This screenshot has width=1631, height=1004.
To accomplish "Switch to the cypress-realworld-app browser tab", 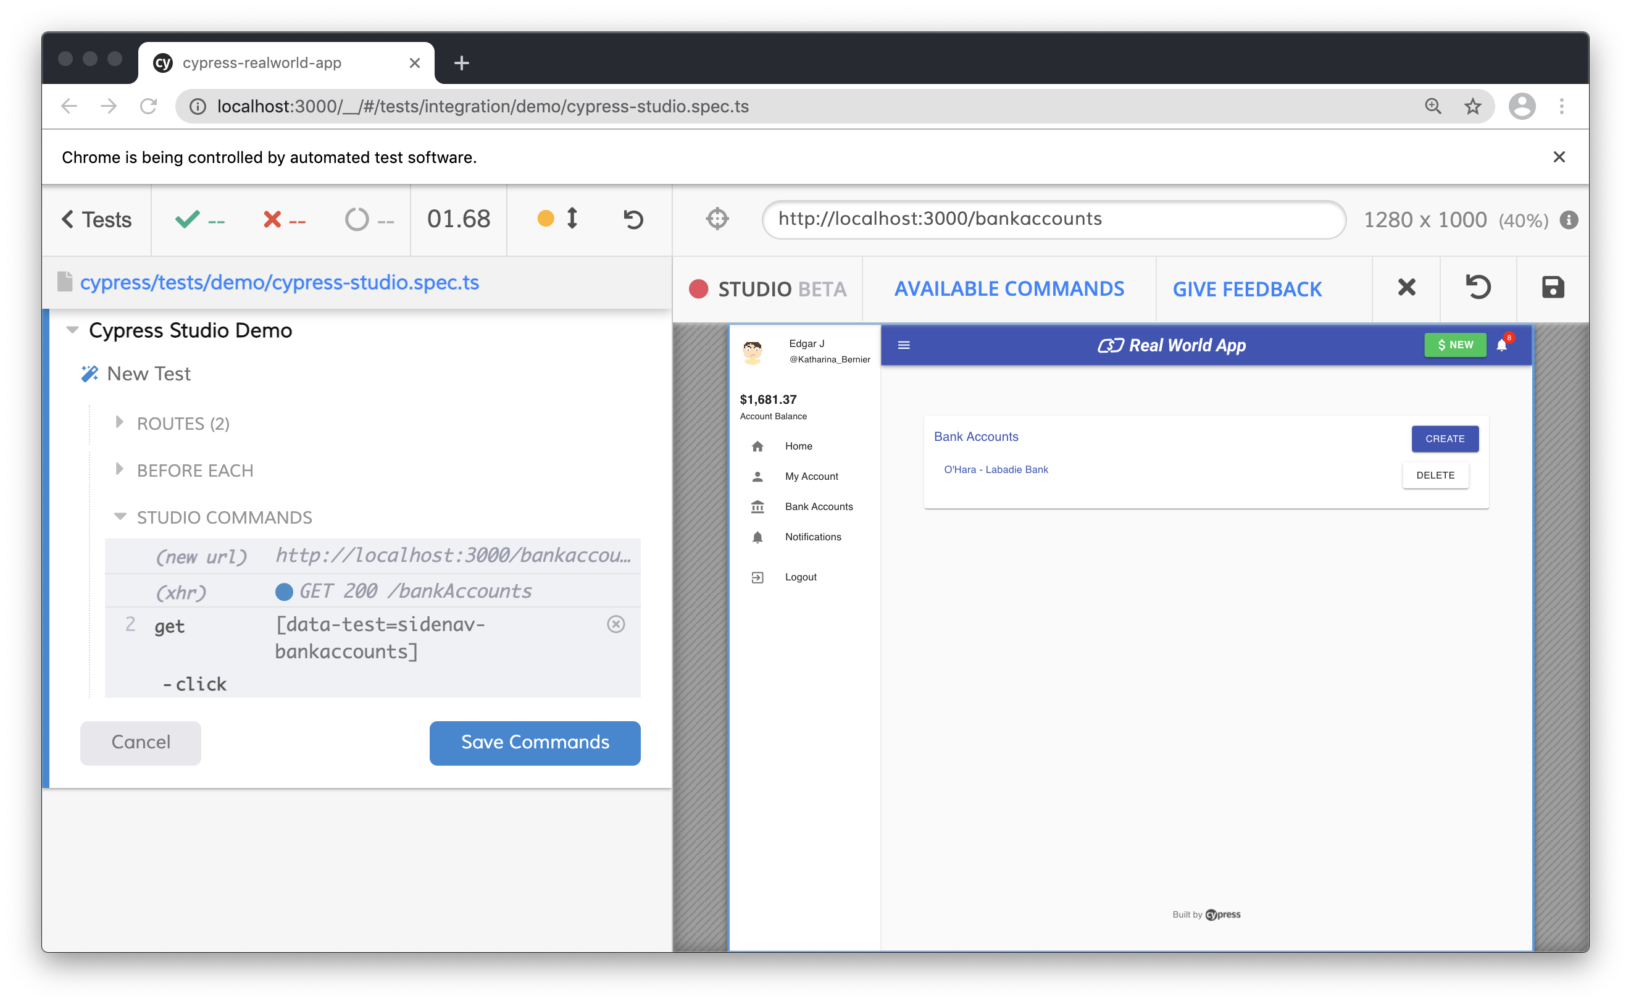I will point(262,62).
